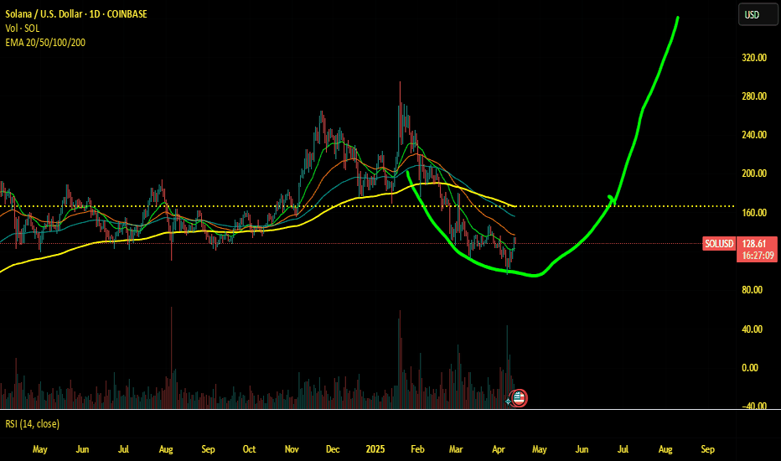The width and height of the screenshot is (781, 461).
Task: Click the 2025 year label on time axis
Action: pos(375,449)
